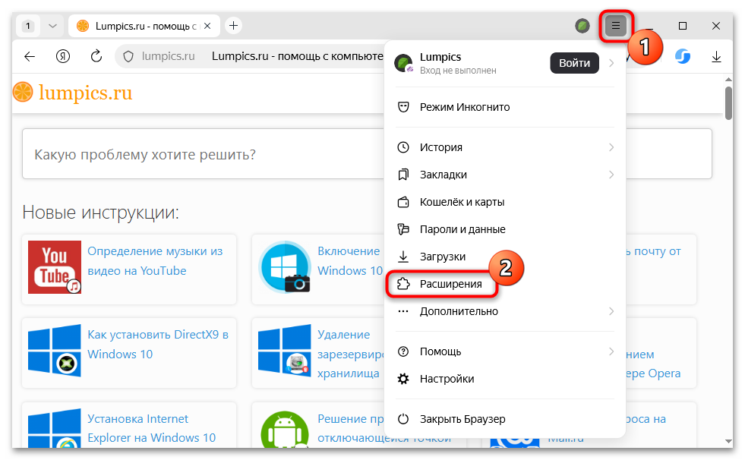Click the scrollbar down arrow
745x460 pixels.
[x=729, y=443]
